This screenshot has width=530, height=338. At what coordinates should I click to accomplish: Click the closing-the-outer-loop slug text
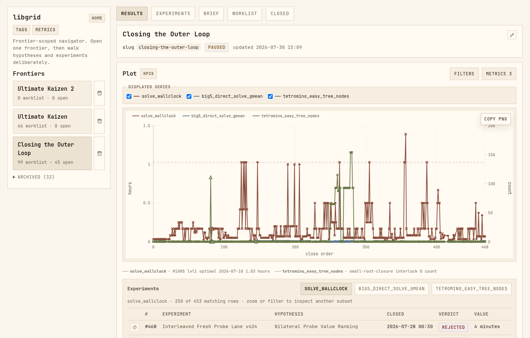coord(169,47)
